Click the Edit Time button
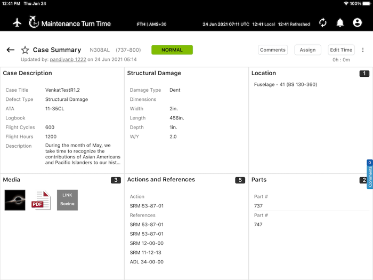 point(341,50)
